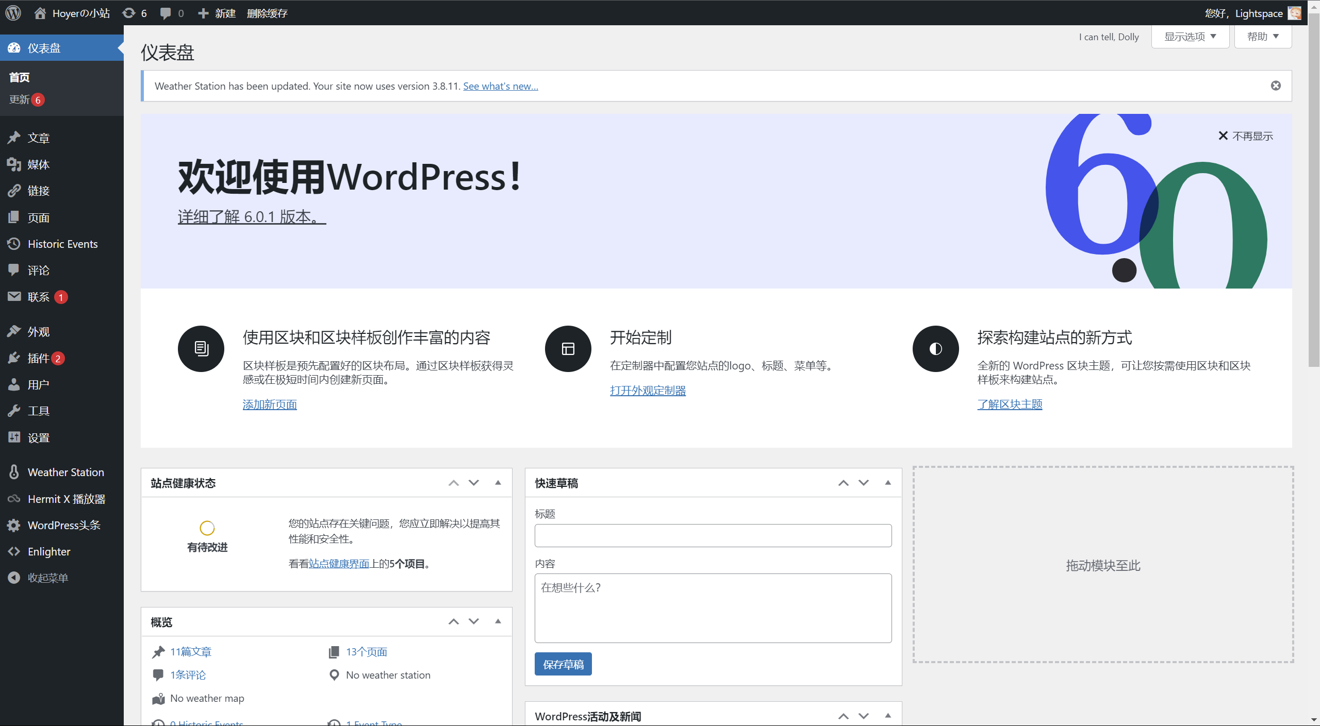1320x726 pixels.
Task: Move WordPress活动及新闻 panel down
Action: click(x=863, y=716)
